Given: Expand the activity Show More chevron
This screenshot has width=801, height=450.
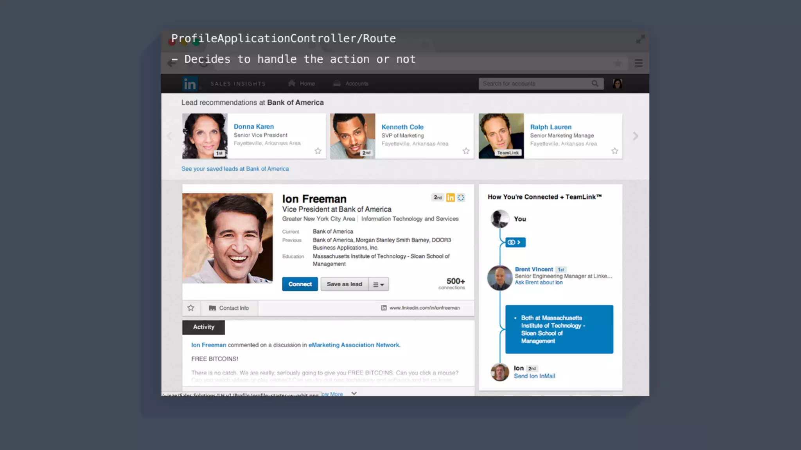Looking at the screenshot, I should point(354,393).
